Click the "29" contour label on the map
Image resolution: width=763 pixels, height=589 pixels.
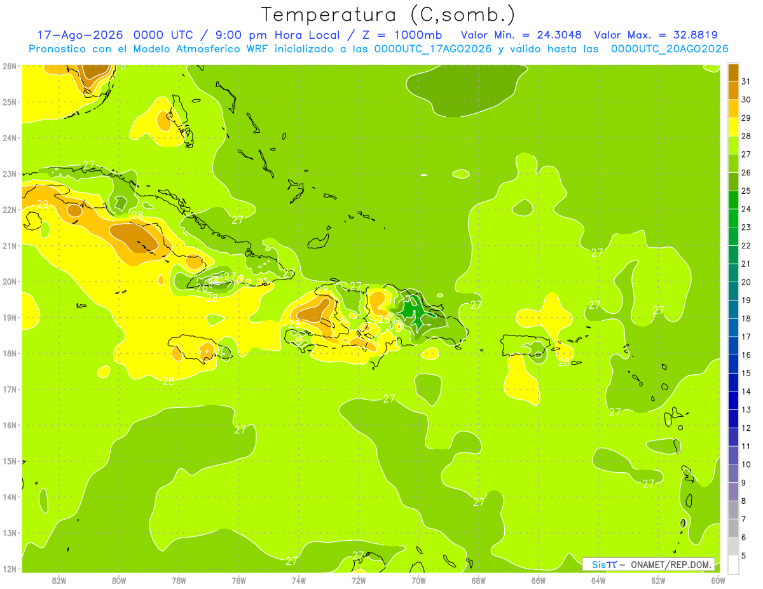click(43, 205)
